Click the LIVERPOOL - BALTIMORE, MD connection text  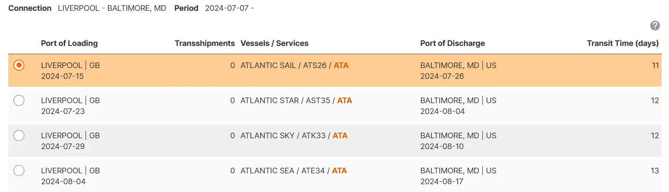tap(112, 8)
